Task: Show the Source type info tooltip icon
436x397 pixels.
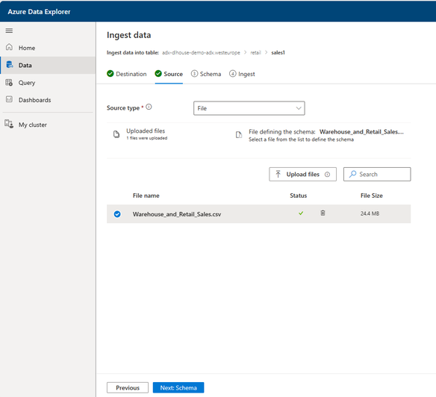Action: [149, 107]
